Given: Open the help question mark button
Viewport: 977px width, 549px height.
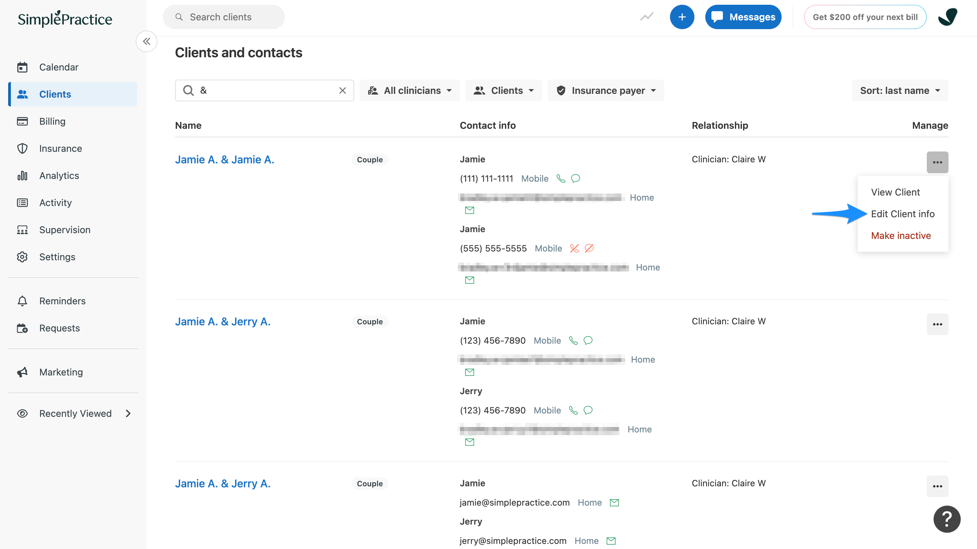Looking at the screenshot, I should pyautogui.click(x=947, y=519).
